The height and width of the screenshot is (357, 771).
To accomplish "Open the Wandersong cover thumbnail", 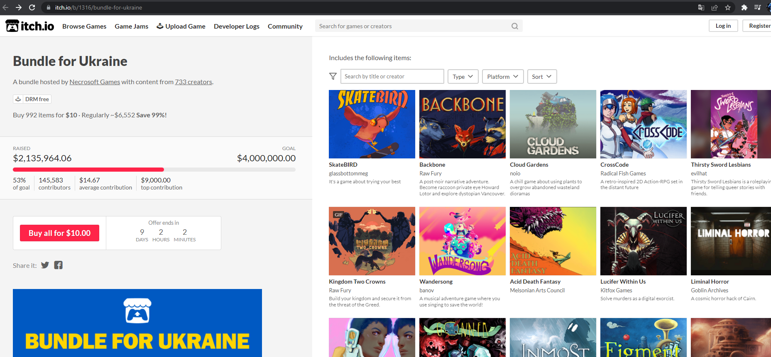I will pyautogui.click(x=463, y=241).
